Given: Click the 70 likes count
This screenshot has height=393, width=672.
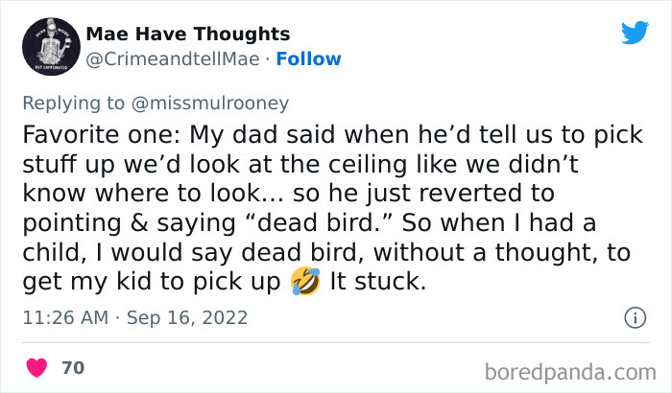Looking at the screenshot, I should pyautogui.click(x=72, y=367).
